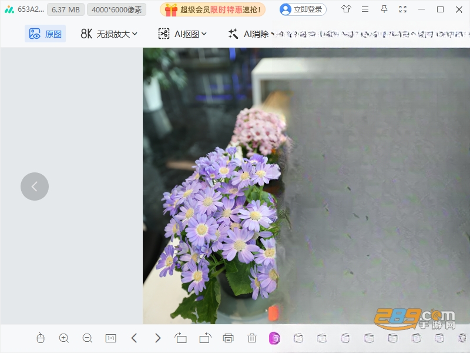Zoom out of the image
The width and height of the screenshot is (470, 353).
[87, 338]
